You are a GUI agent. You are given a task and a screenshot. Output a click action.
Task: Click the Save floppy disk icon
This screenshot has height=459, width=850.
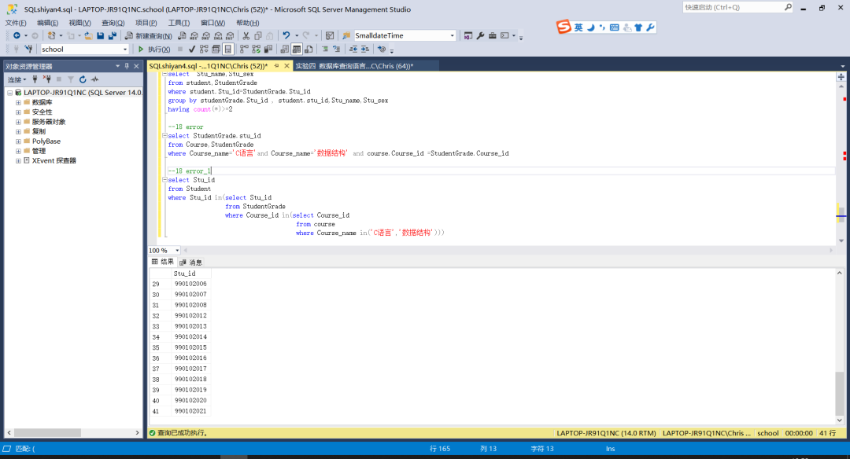pos(100,35)
